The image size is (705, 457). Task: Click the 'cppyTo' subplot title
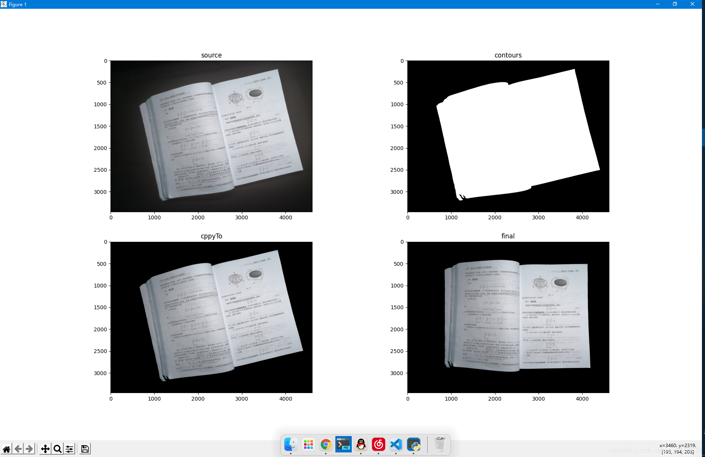coord(211,236)
